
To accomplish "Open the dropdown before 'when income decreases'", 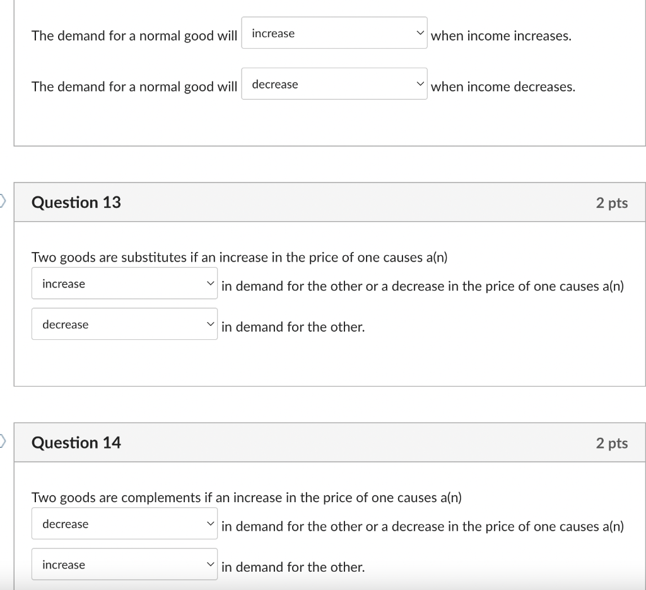I will 334,84.
